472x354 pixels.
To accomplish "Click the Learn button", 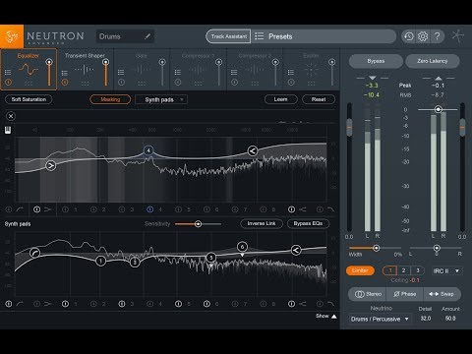I will click(x=280, y=99).
